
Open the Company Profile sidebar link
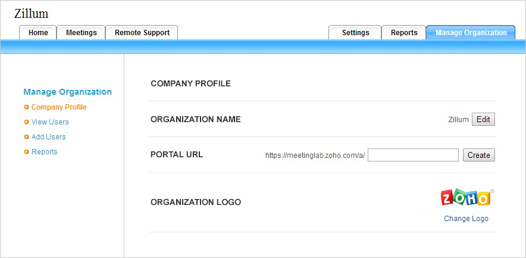(x=59, y=107)
